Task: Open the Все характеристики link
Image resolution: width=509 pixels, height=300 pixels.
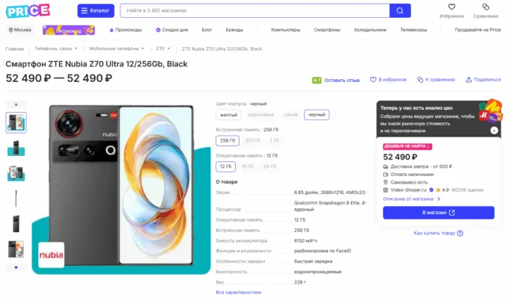Action: coord(239,293)
